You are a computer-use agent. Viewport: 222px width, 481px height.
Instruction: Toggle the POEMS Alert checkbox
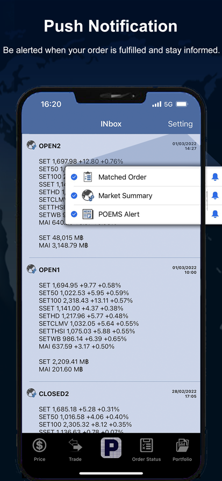pos(74,214)
